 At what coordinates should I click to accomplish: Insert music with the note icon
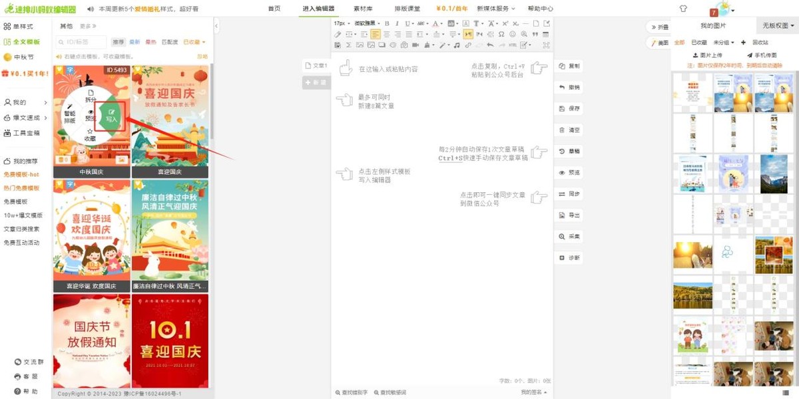pos(455,45)
